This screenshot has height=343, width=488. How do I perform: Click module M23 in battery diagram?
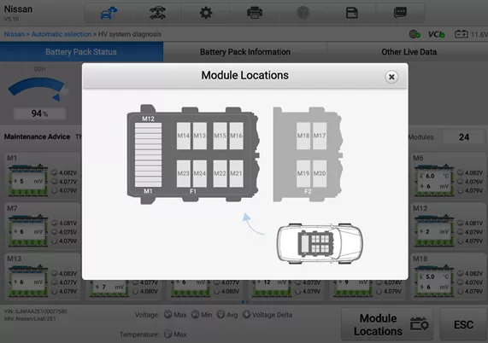[x=183, y=173]
